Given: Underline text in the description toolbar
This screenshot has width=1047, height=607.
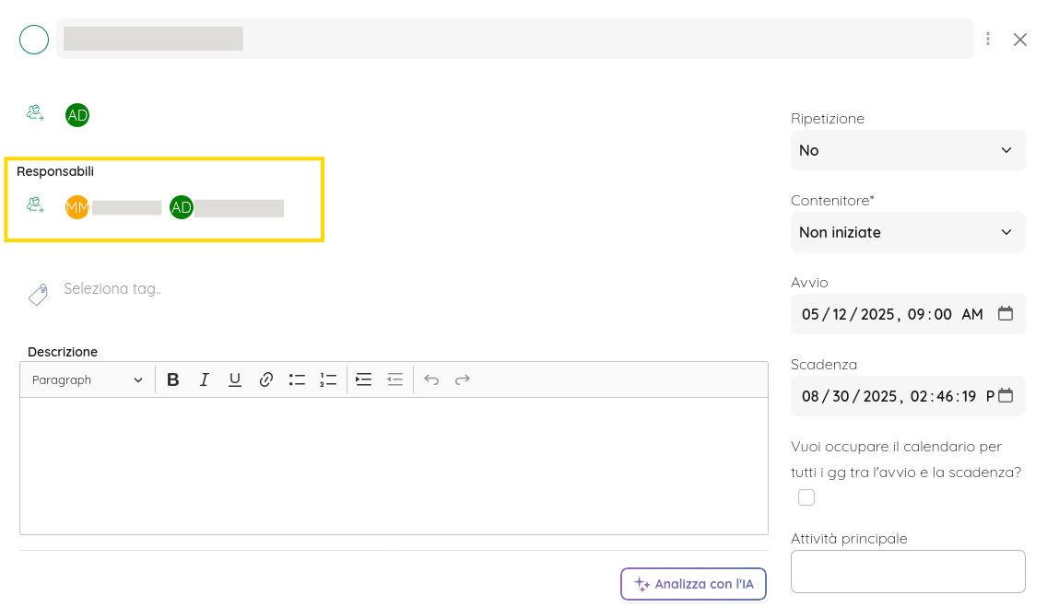Looking at the screenshot, I should [235, 379].
